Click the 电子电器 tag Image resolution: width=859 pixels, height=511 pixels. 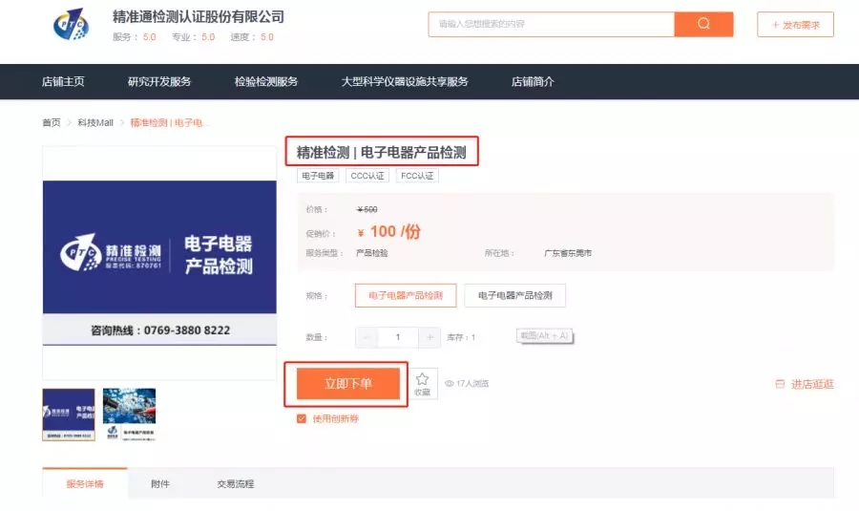pyautogui.click(x=318, y=176)
